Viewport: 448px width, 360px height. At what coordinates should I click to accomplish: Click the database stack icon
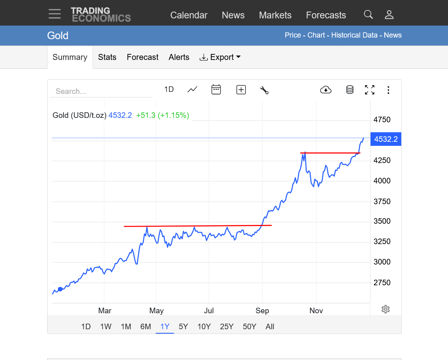[350, 90]
